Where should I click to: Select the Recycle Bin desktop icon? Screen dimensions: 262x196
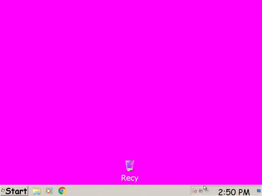pos(130,166)
